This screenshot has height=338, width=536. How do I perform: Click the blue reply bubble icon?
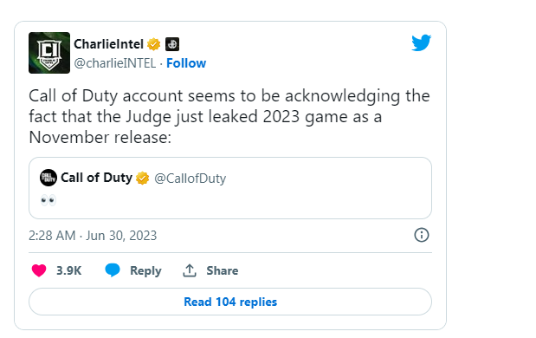coord(113,270)
